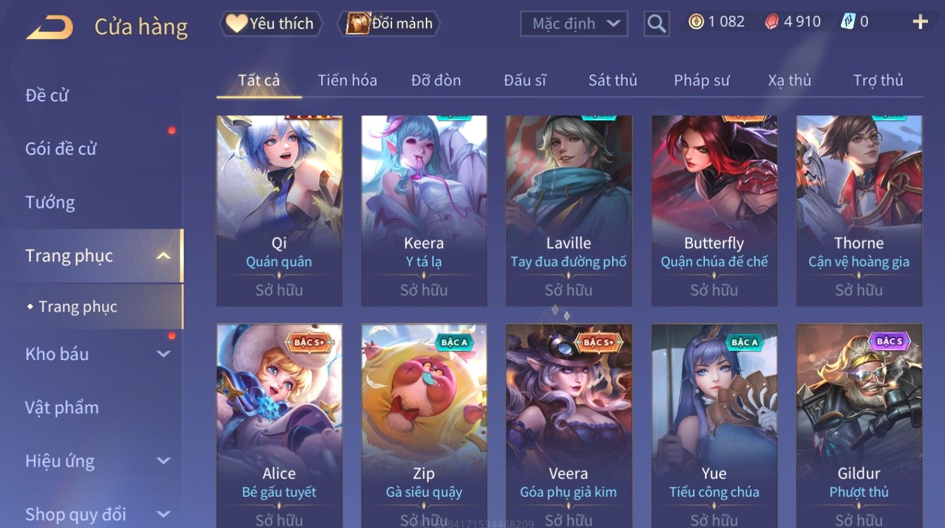
Task: Select Butterfly Quận chúa đế chế skin card
Action: point(714,210)
